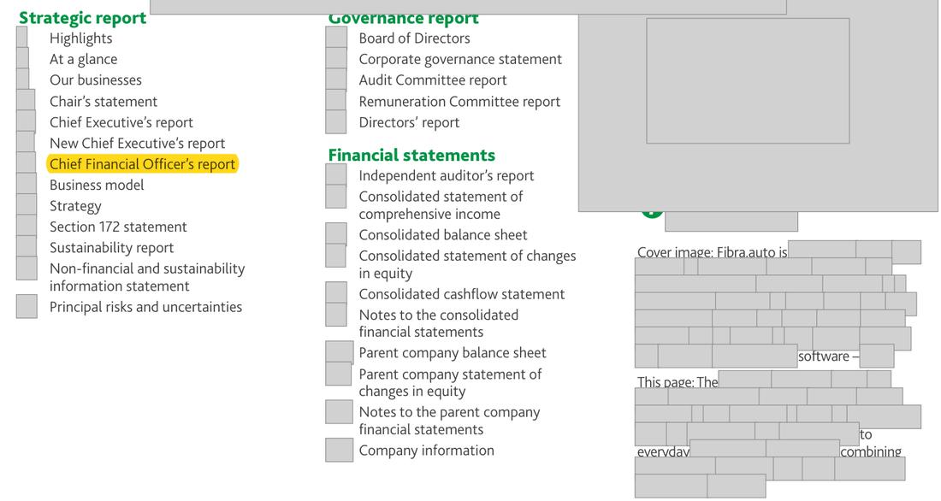Select highlighted Chief Financial Officer's report
The height and width of the screenshot is (501, 941).
(x=142, y=164)
